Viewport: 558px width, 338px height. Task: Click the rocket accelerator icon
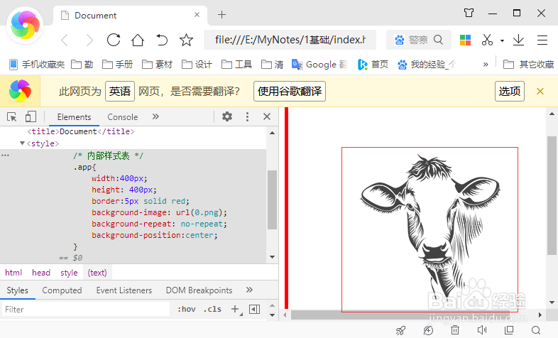tap(400, 330)
